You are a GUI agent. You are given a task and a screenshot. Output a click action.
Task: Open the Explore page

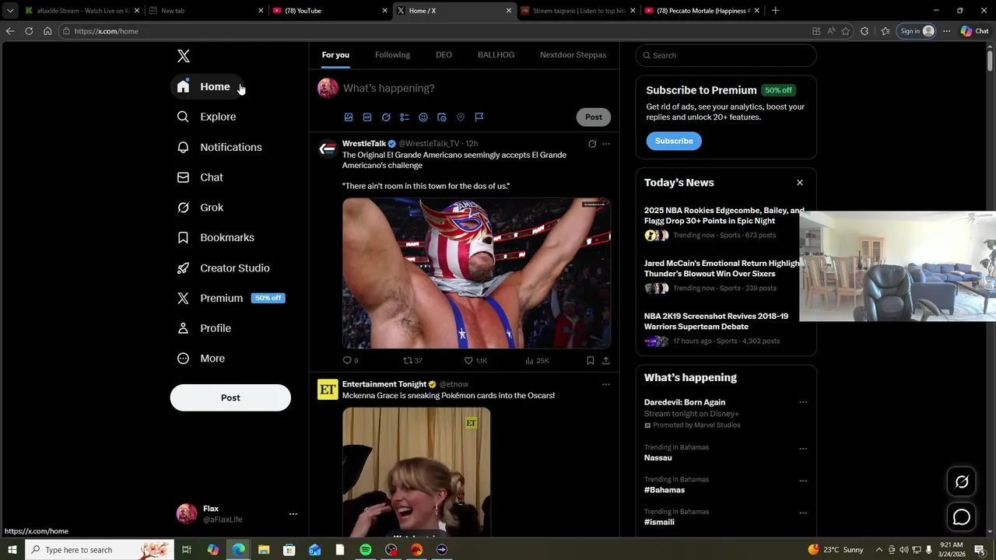coord(207,117)
